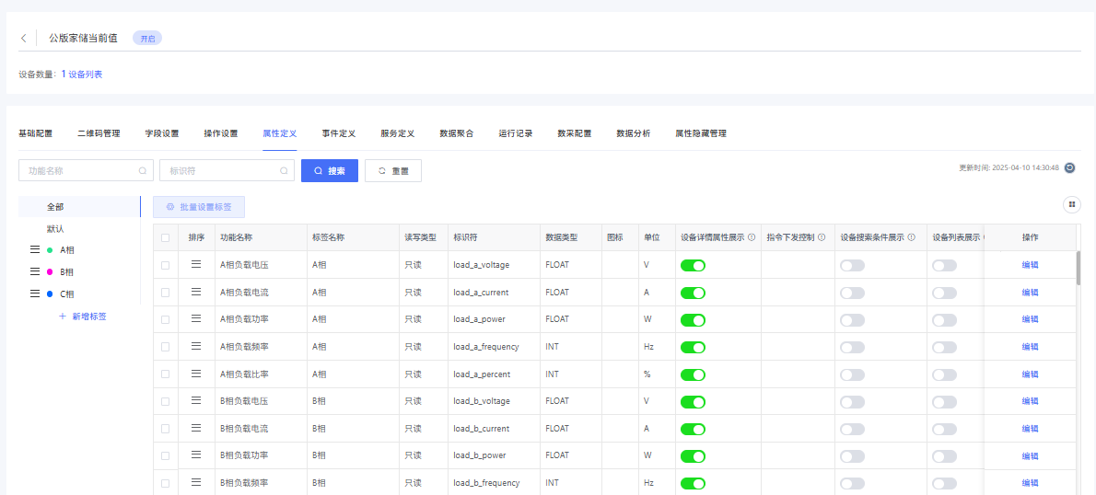Tick the checkbox for A相负载功率 row
Image resolution: width=1096 pixels, height=495 pixels.
166,319
